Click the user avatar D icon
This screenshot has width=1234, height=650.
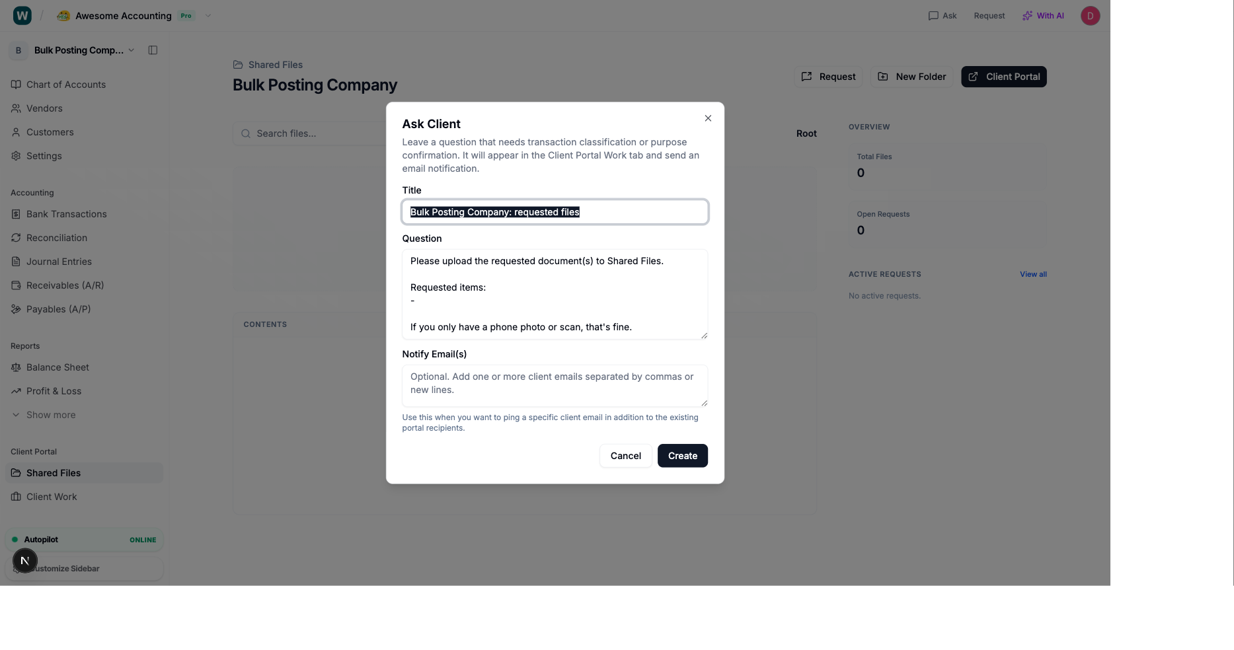point(1090,16)
